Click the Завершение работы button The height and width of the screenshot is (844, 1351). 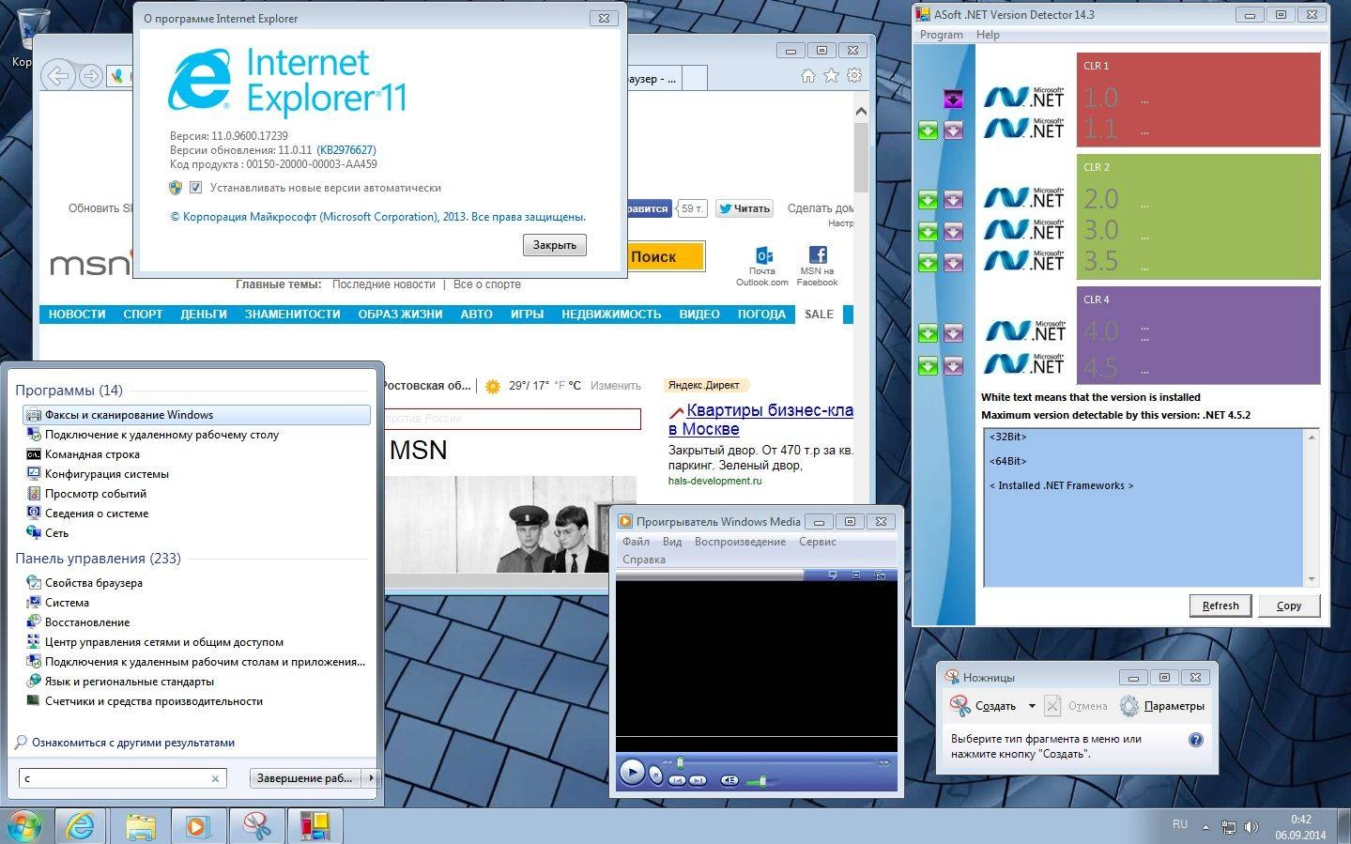306,778
